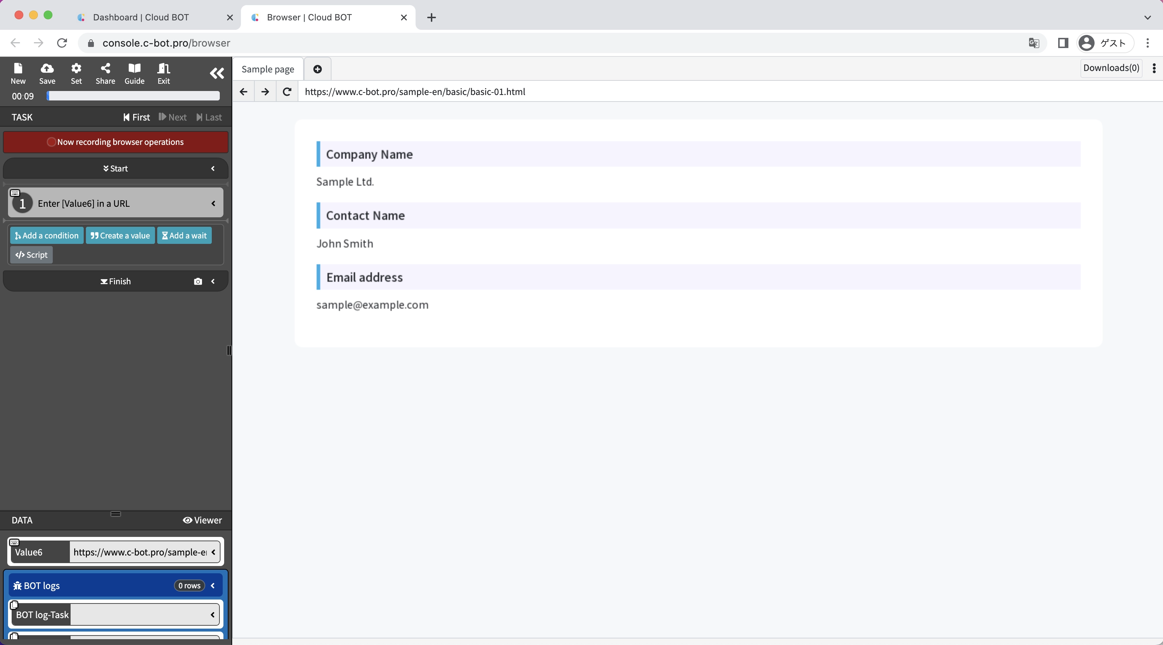Viewport: 1163px width, 645px height.
Task: Click the Finish screenshot camera icon
Action: click(198, 281)
